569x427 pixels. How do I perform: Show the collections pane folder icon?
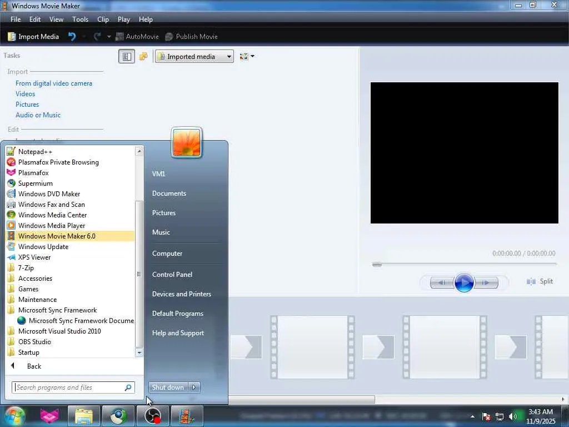pos(143,56)
